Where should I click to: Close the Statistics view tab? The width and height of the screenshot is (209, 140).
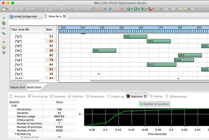click(145, 97)
